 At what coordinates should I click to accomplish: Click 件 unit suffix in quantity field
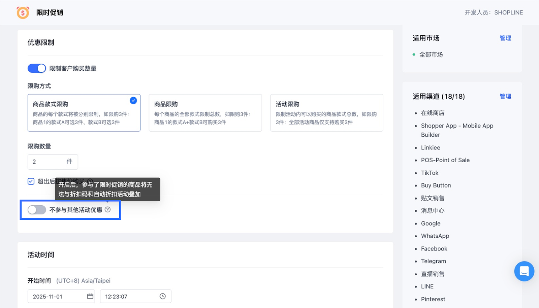point(69,162)
